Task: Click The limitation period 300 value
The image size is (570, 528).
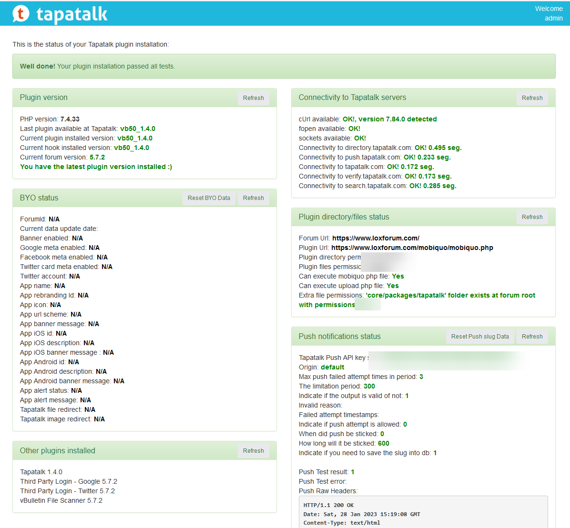Action: tap(369, 387)
